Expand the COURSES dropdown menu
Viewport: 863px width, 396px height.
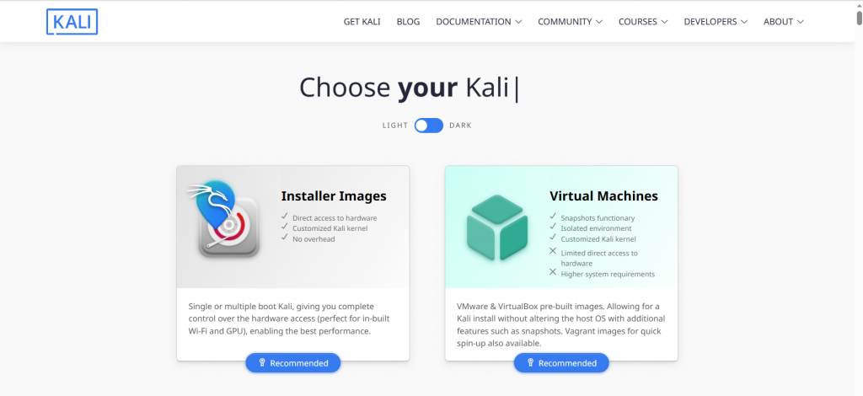pos(643,22)
